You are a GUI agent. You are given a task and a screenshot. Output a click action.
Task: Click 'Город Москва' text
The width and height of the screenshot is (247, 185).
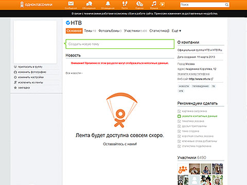point(186,64)
